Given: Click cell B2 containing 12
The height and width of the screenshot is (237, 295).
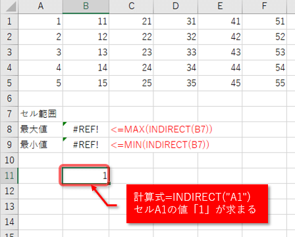Looking at the screenshot, I should coord(86,37).
